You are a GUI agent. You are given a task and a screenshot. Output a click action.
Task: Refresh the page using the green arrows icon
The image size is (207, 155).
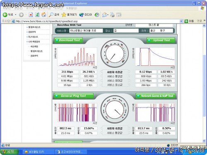[x=37, y=15]
